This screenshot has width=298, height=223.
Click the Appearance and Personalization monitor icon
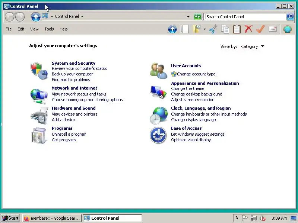[159, 92]
